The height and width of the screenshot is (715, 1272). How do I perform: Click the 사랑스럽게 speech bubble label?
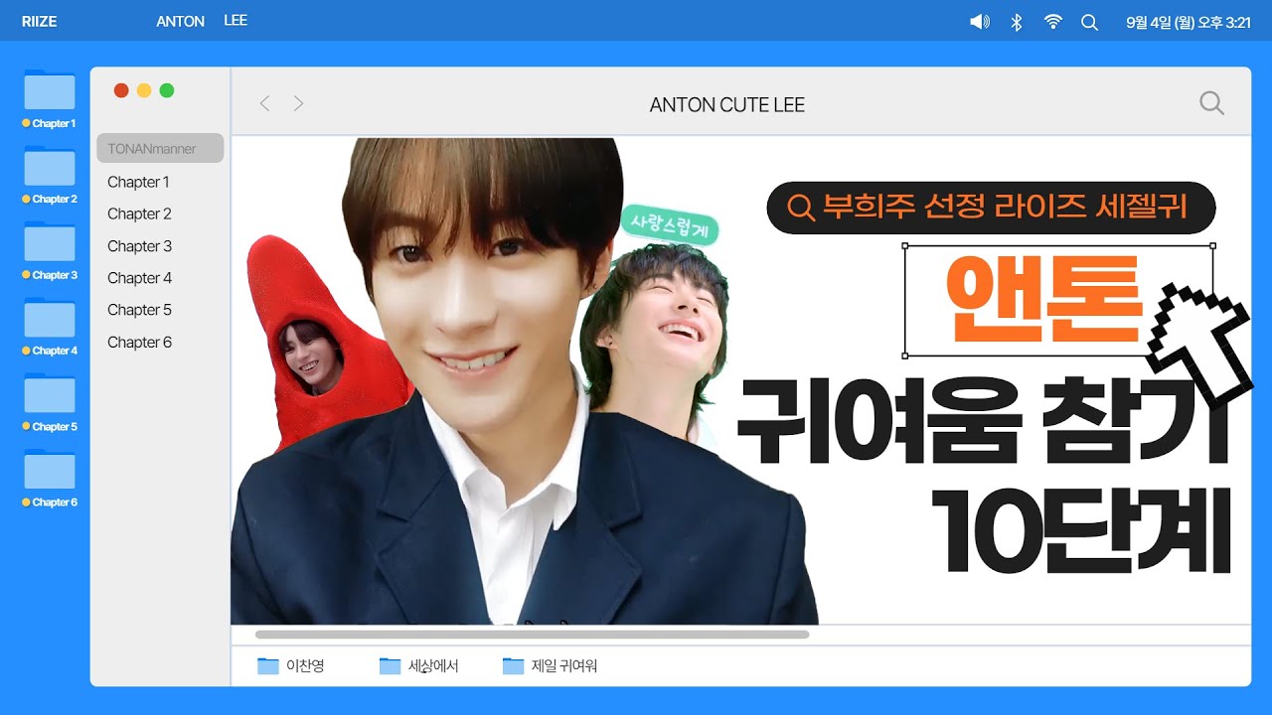pyautogui.click(x=670, y=224)
